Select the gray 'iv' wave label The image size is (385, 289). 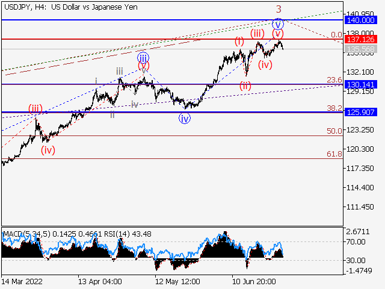pyautogui.click(x=135, y=105)
